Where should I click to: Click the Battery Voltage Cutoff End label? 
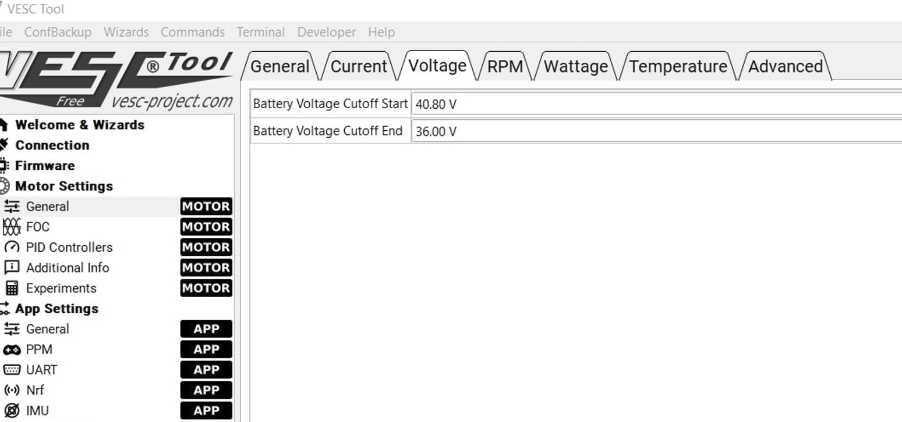pyautogui.click(x=328, y=131)
